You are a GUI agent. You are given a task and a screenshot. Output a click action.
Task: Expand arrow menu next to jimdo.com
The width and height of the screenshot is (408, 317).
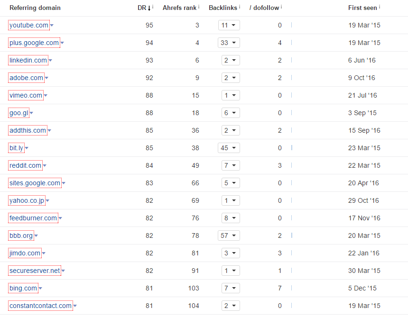pos(44,254)
